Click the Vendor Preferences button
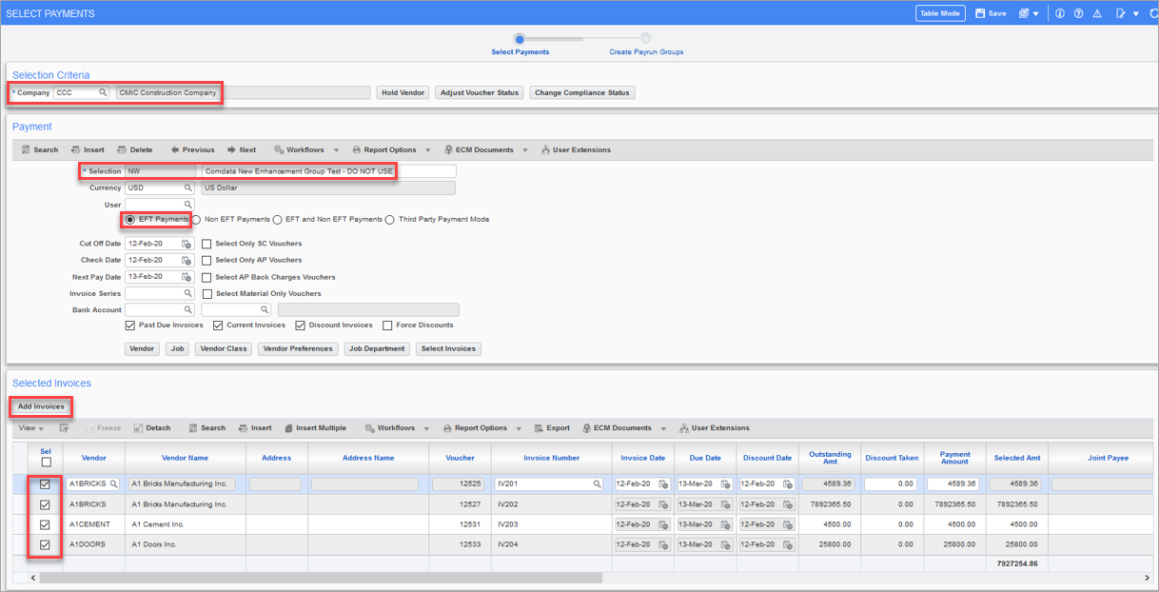The height and width of the screenshot is (592, 1159). coord(298,349)
